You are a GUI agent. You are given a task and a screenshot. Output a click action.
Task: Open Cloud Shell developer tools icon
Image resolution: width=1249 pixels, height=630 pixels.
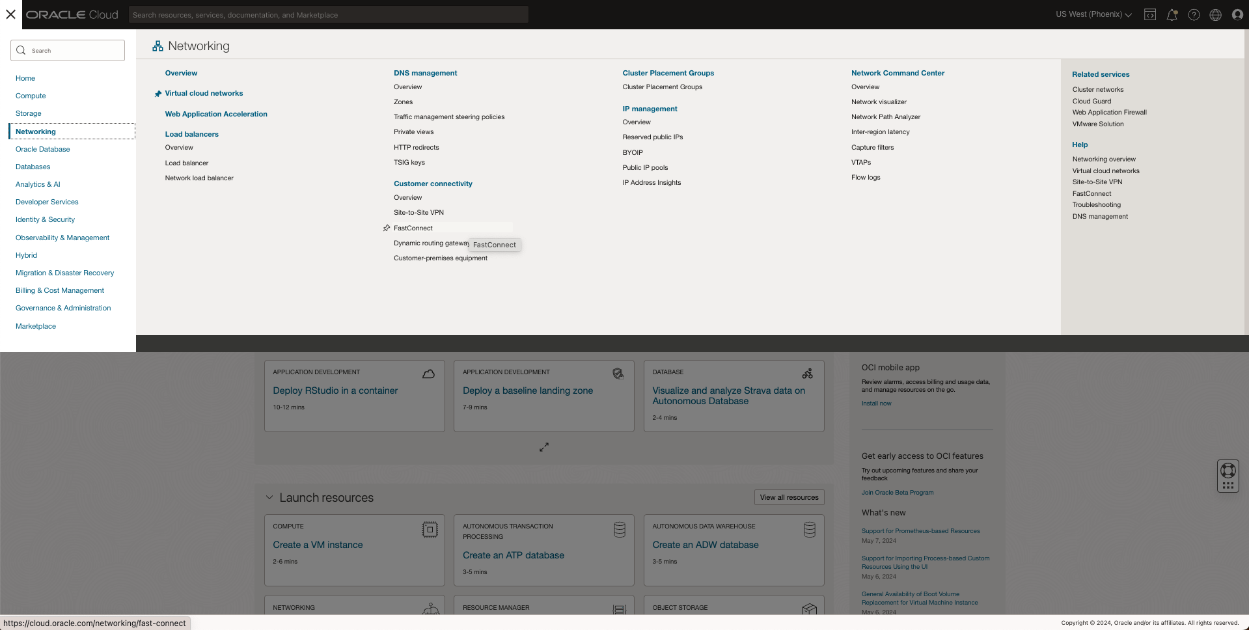(1150, 14)
